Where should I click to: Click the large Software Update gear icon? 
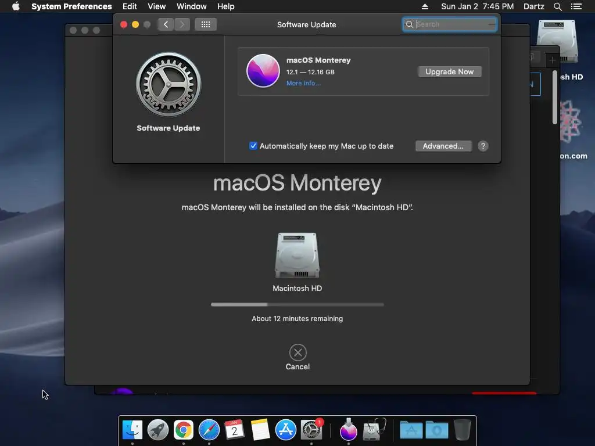pyautogui.click(x=169, y=84)
